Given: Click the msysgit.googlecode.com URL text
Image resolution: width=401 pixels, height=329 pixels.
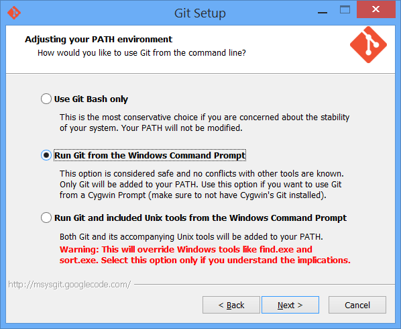Looking at the screenshot, I should click(x=70, y=285).
